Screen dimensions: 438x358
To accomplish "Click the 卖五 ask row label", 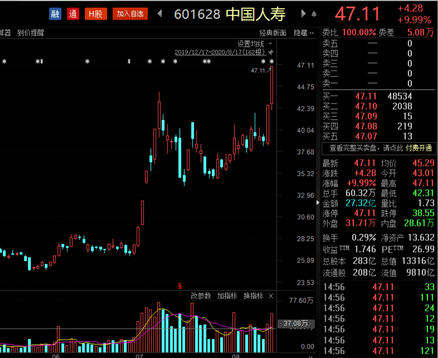I will click(330, 44).
